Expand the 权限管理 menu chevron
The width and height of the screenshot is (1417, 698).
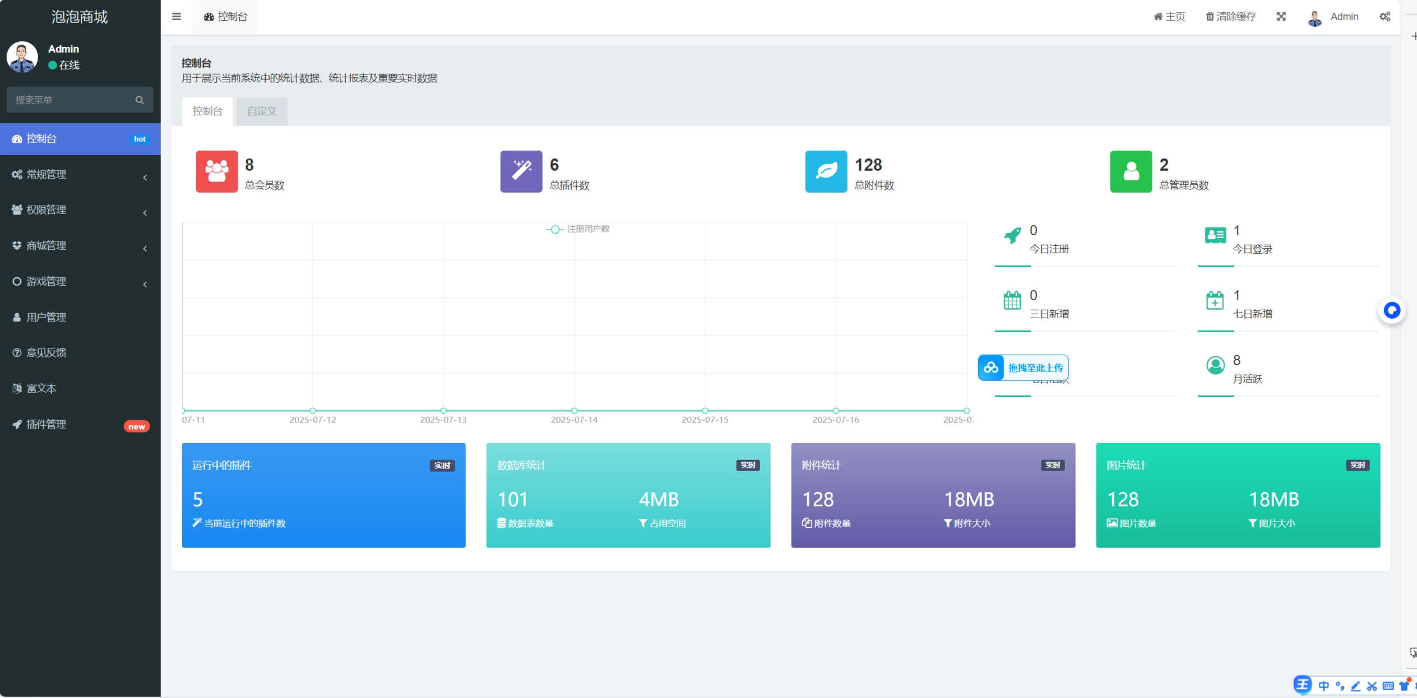[145, 212]
